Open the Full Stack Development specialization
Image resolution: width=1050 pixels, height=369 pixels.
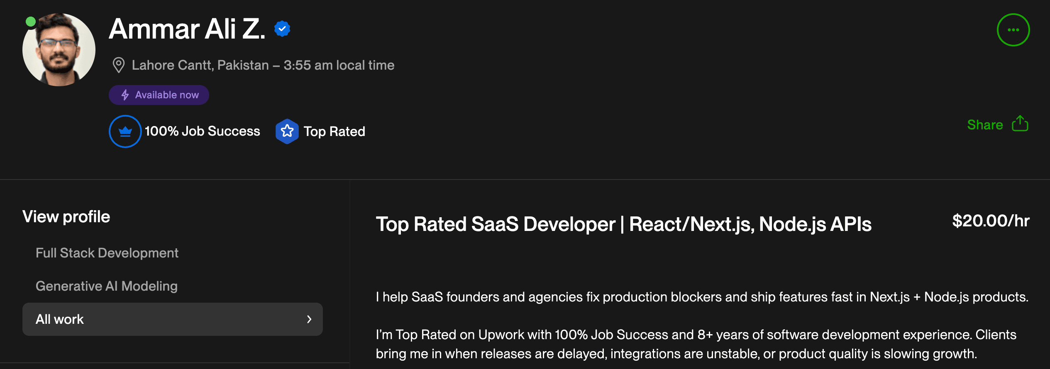107,252
